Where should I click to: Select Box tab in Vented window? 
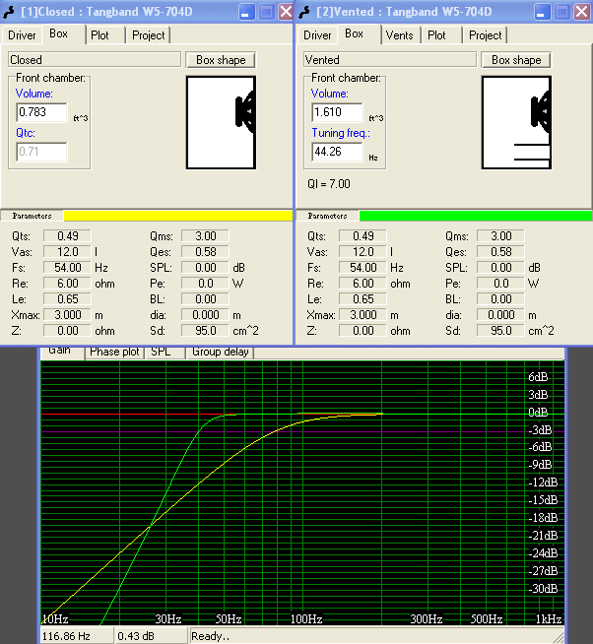click(355, 33)
